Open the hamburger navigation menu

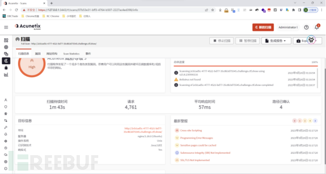click(6, 27)
